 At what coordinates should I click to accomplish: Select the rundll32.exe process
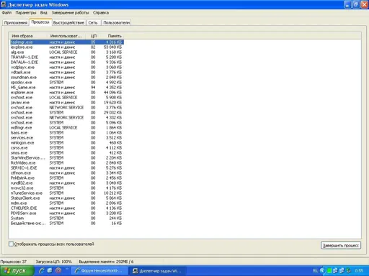pyautogui.click(x=67, y=183)
